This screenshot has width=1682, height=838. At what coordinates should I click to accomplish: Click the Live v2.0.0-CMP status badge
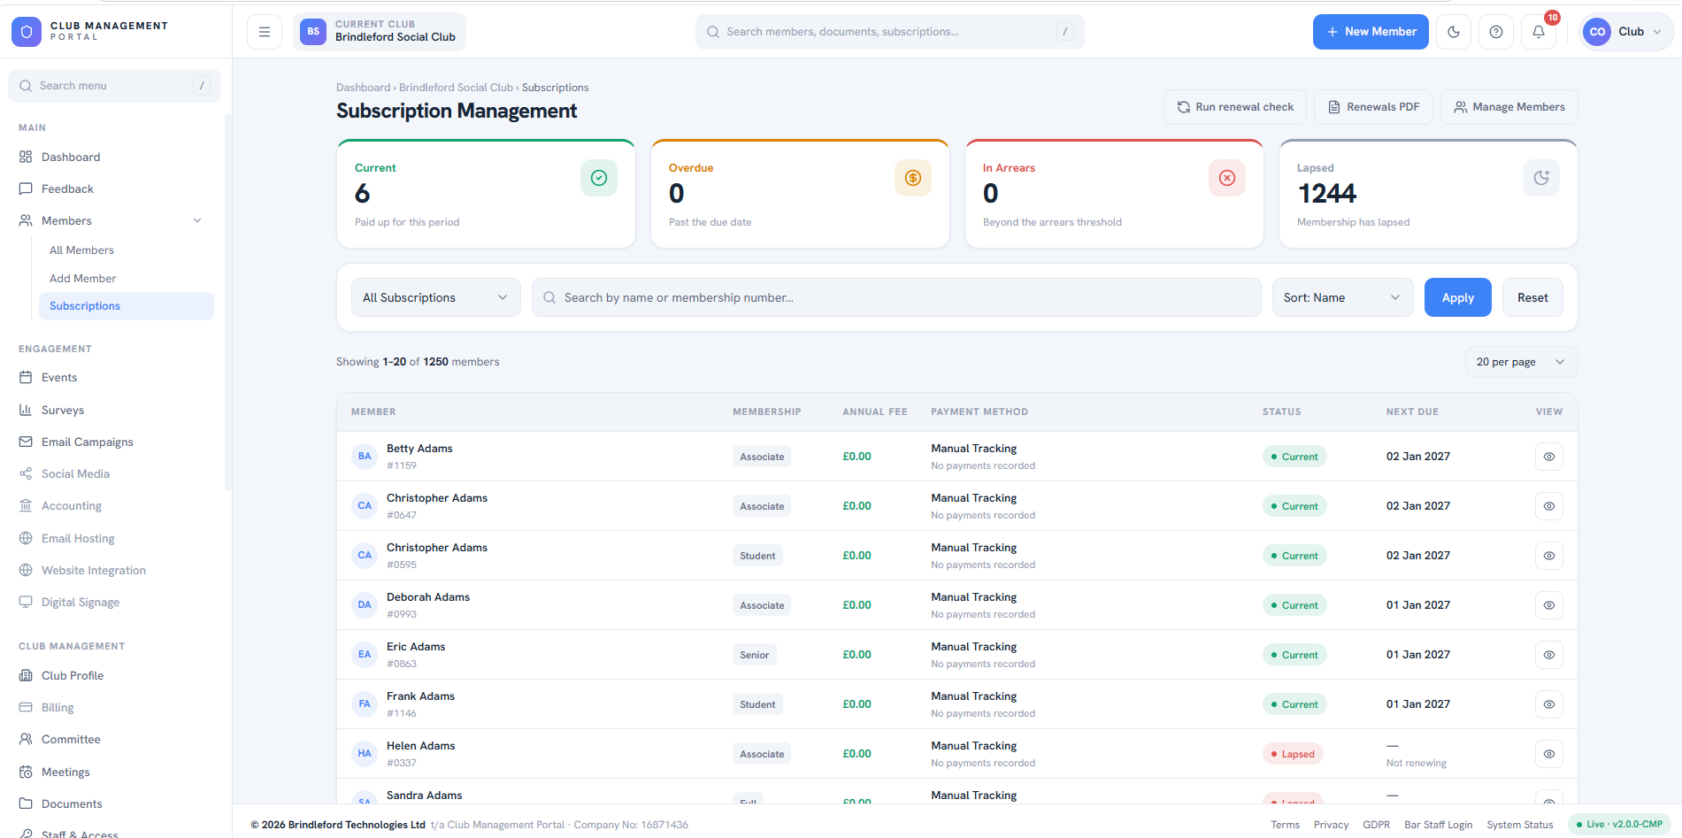coord(1619,825)
